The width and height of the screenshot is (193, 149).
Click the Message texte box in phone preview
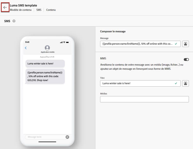click(47, 137)
